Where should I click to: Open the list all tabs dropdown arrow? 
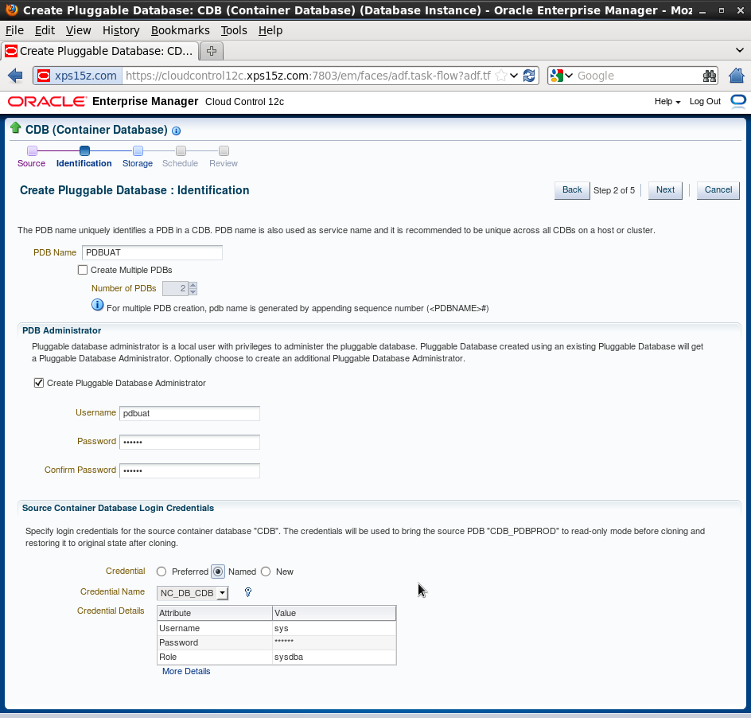tap(740, 50)
